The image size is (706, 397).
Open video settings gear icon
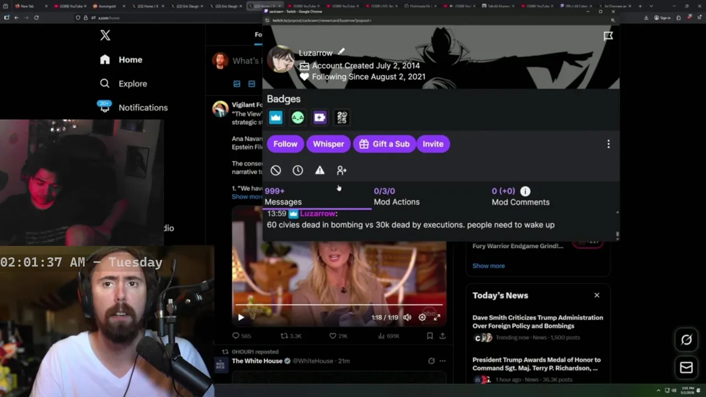tap(422, 317)
